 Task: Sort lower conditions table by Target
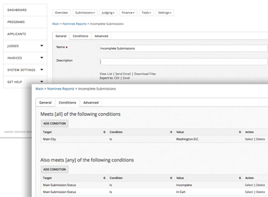click(104, 178)
